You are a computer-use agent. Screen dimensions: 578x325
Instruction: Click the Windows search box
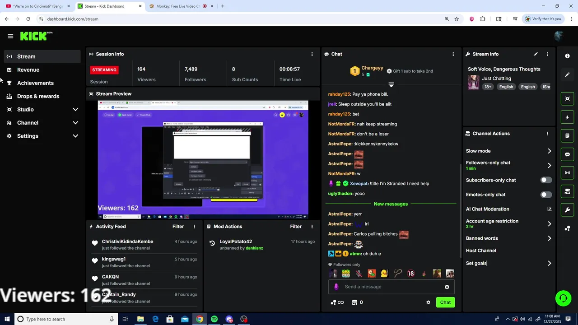coord(66,319)
